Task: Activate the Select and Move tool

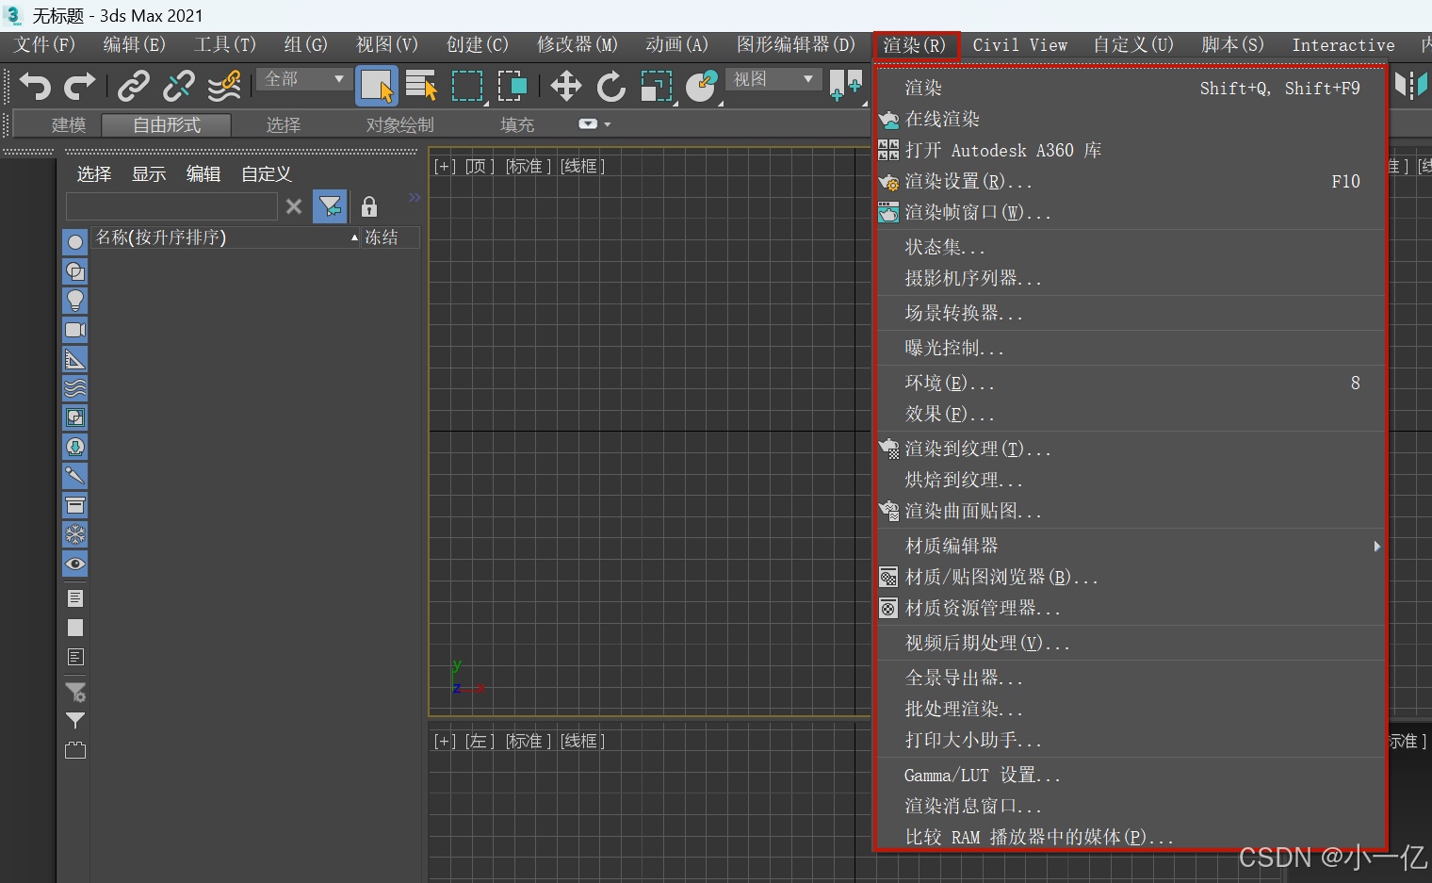Action: coord(565,86)
